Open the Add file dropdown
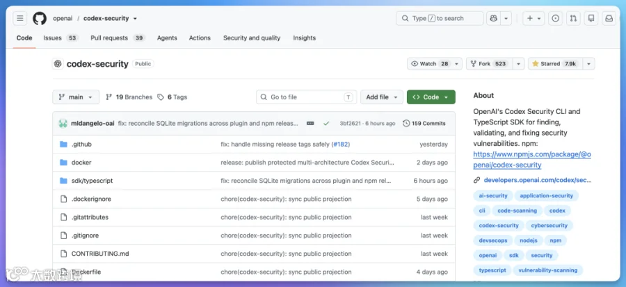The image size is (626, 287). click(x=382, y=97)
